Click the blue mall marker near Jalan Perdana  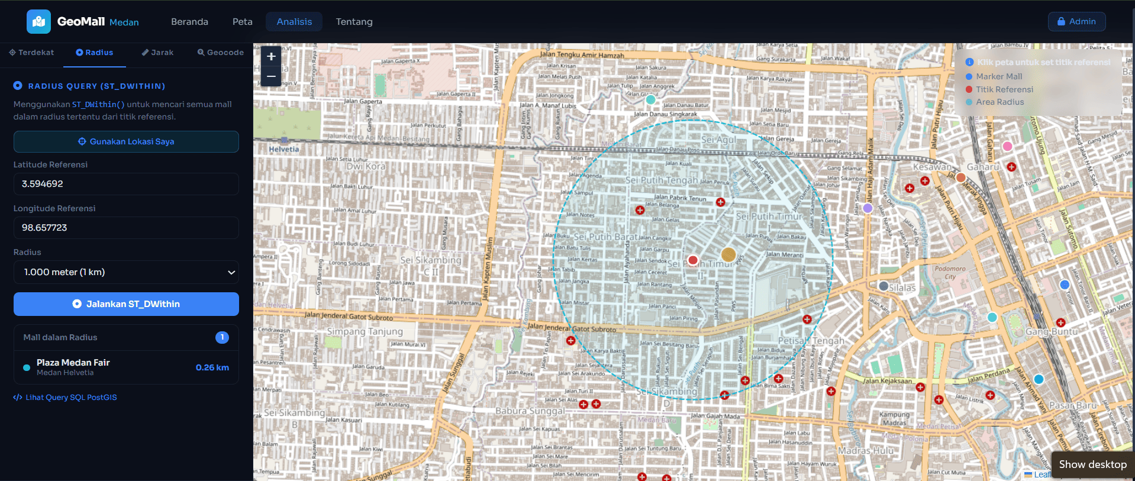tap(1039, 379)
